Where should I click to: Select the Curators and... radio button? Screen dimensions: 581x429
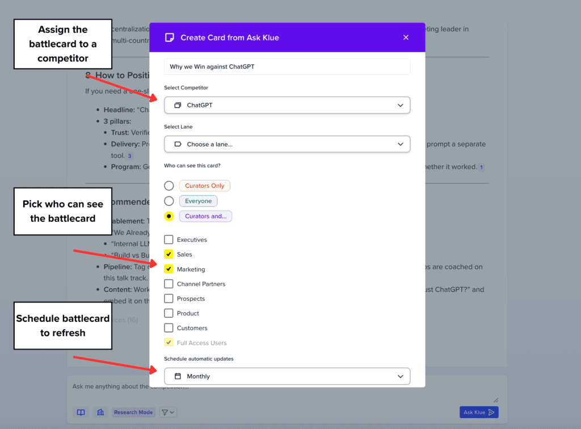169,216
